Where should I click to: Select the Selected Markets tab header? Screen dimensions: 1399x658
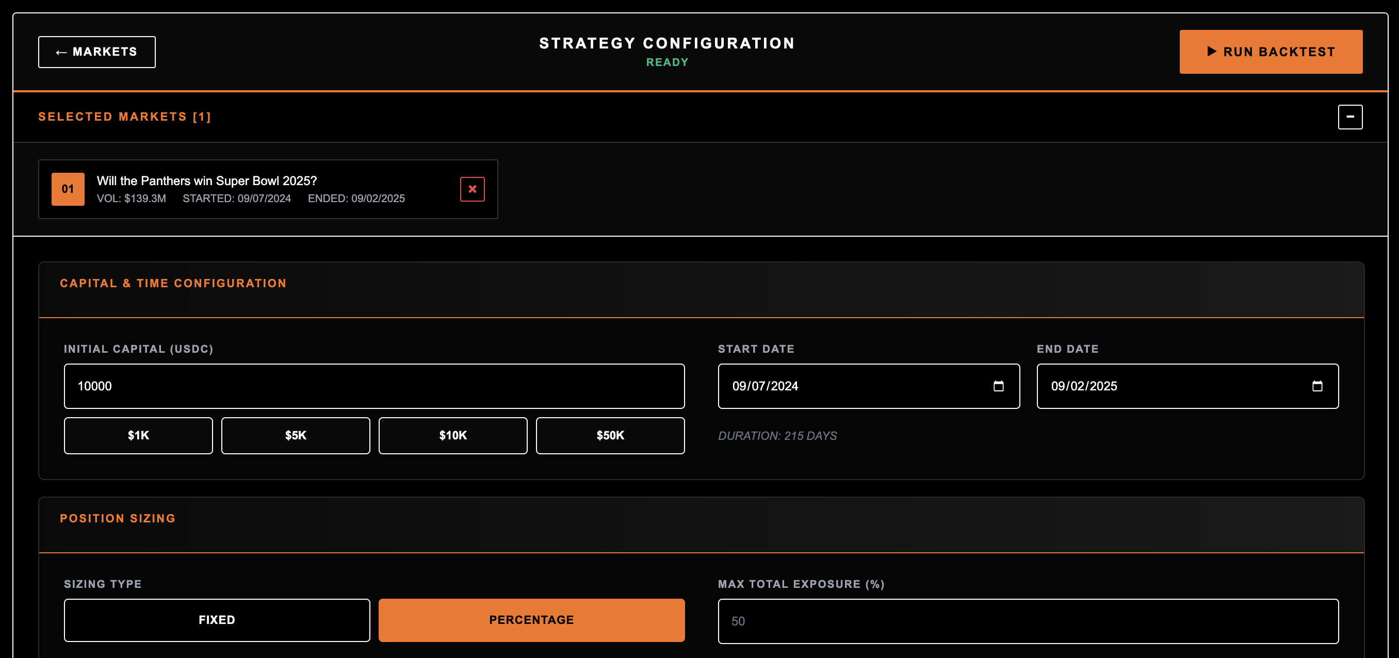coord(124,116)
